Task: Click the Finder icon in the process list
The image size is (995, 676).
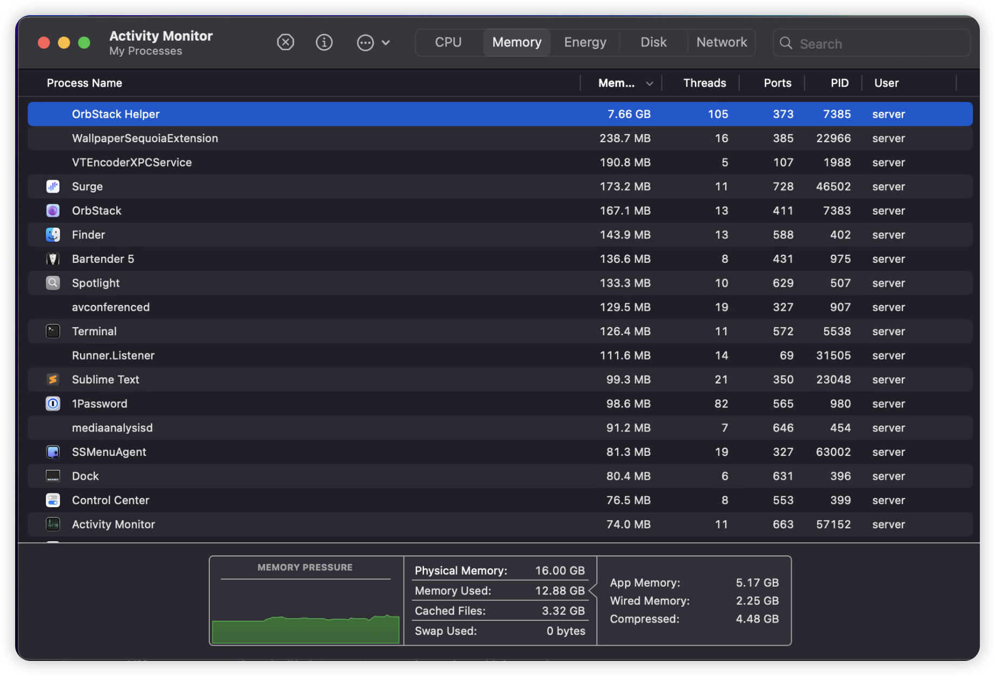Action: [x=53, y=235]
